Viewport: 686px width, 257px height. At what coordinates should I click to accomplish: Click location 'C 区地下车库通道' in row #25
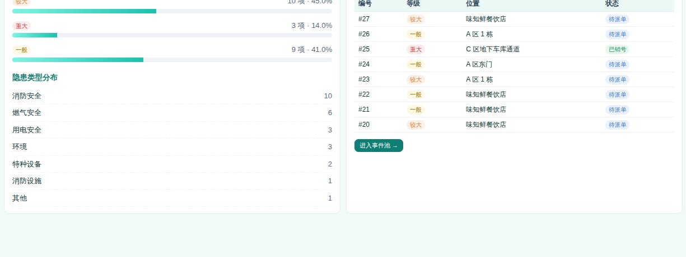493,49
